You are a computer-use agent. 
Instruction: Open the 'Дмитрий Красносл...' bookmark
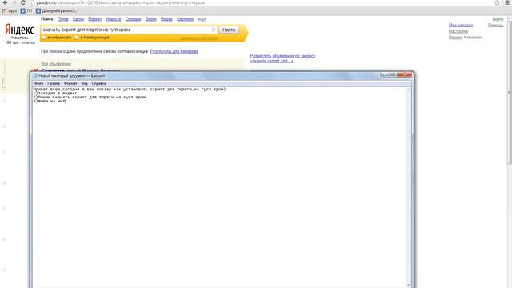click(57, 10)
